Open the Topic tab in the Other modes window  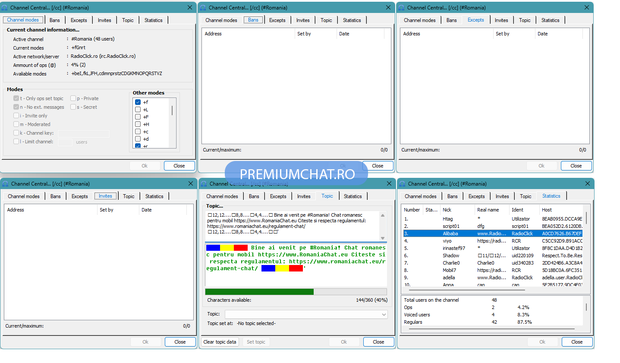tap(128, 20)
